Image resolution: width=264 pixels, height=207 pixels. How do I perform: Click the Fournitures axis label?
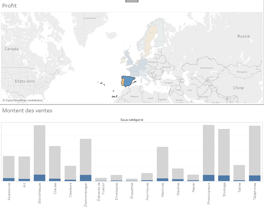pos(148,191)
